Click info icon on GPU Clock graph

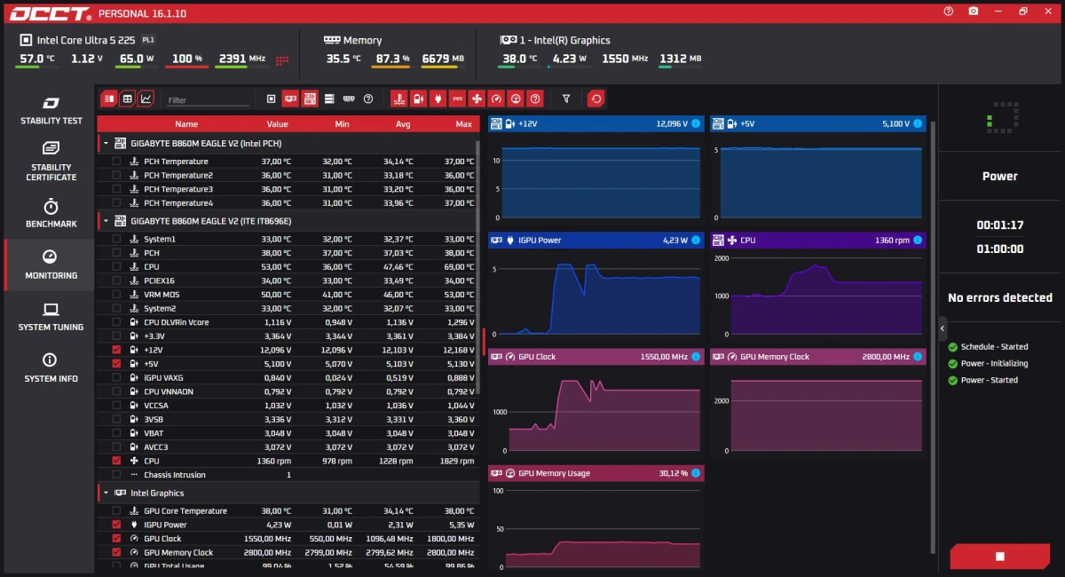(x=695, y=357)
